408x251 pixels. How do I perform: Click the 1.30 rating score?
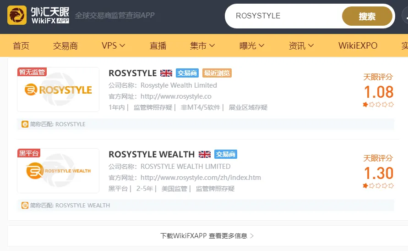click(379, 173)
